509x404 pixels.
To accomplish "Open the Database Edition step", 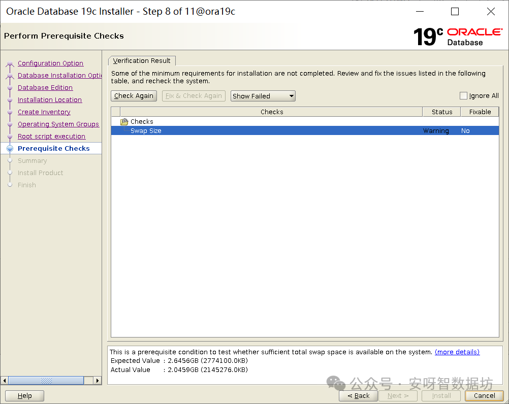I will [45, 87].
